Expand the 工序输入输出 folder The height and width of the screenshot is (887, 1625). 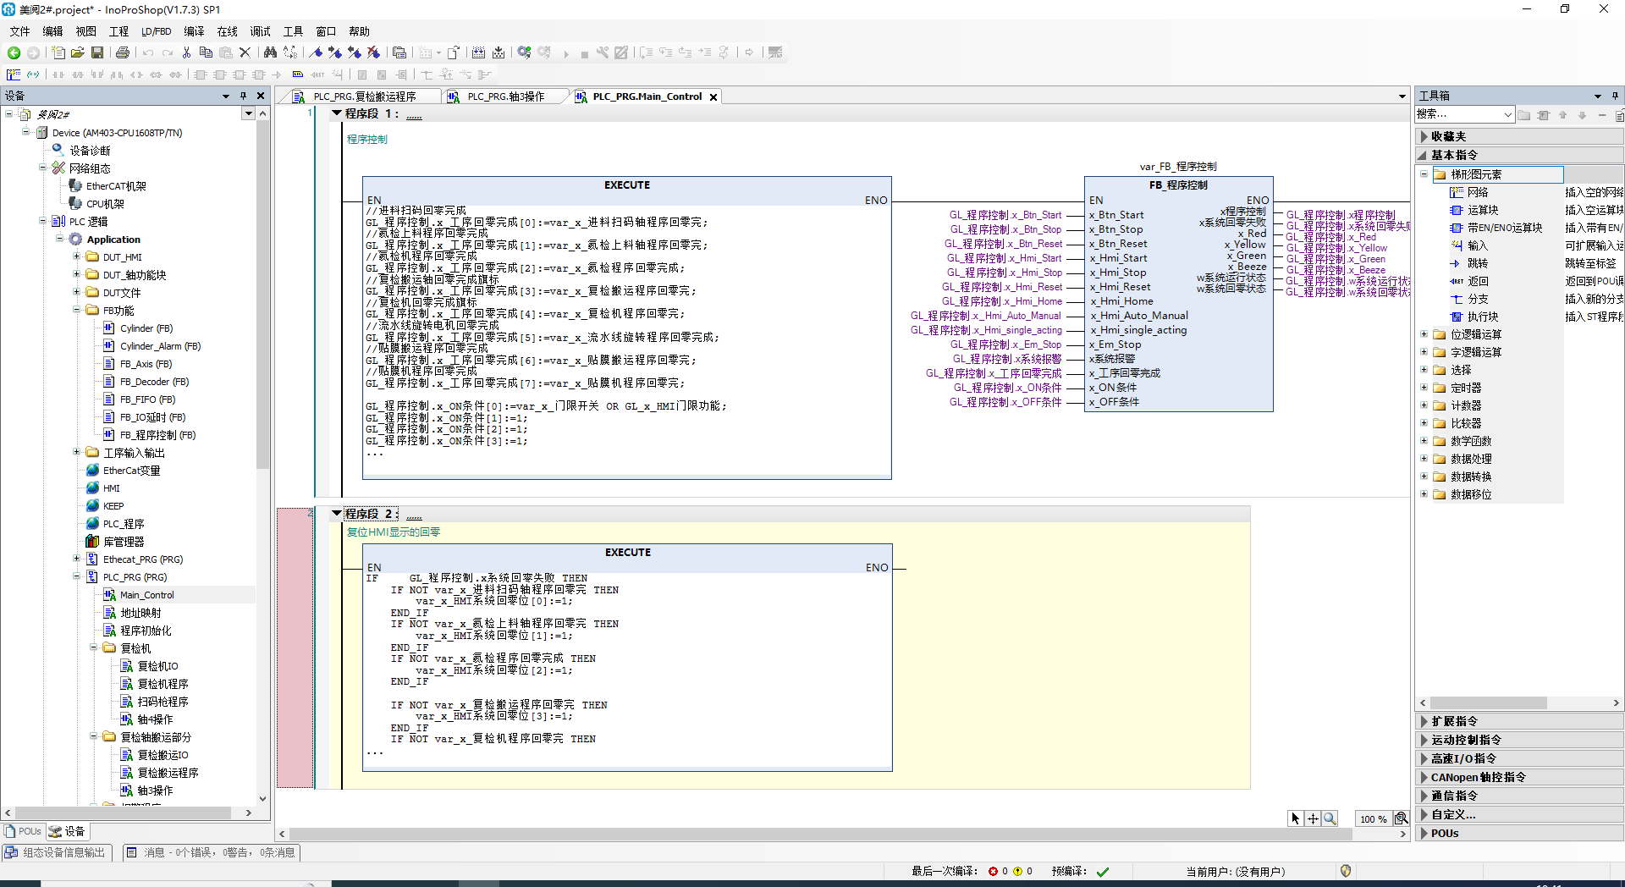(76, 452)
